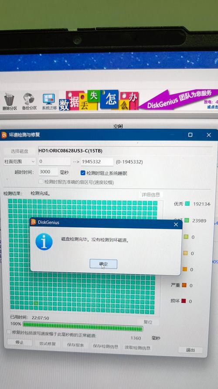Click the lighter green block in grid
Image resolution: width=218 pixels, height=389 pixels.
(36, 303)
